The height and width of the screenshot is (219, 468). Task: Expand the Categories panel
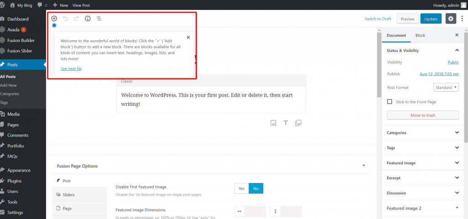tap(457, 133)
